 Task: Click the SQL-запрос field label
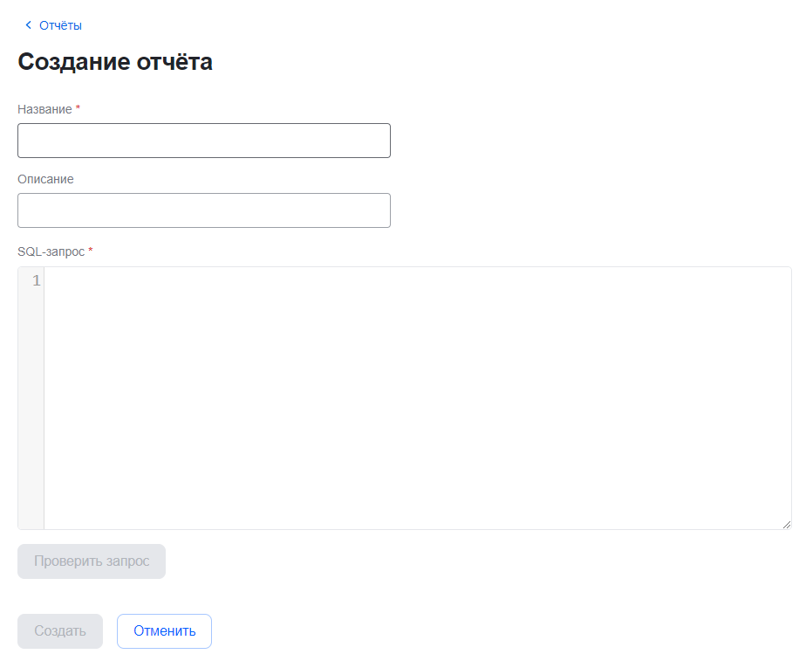click(51, 251)
